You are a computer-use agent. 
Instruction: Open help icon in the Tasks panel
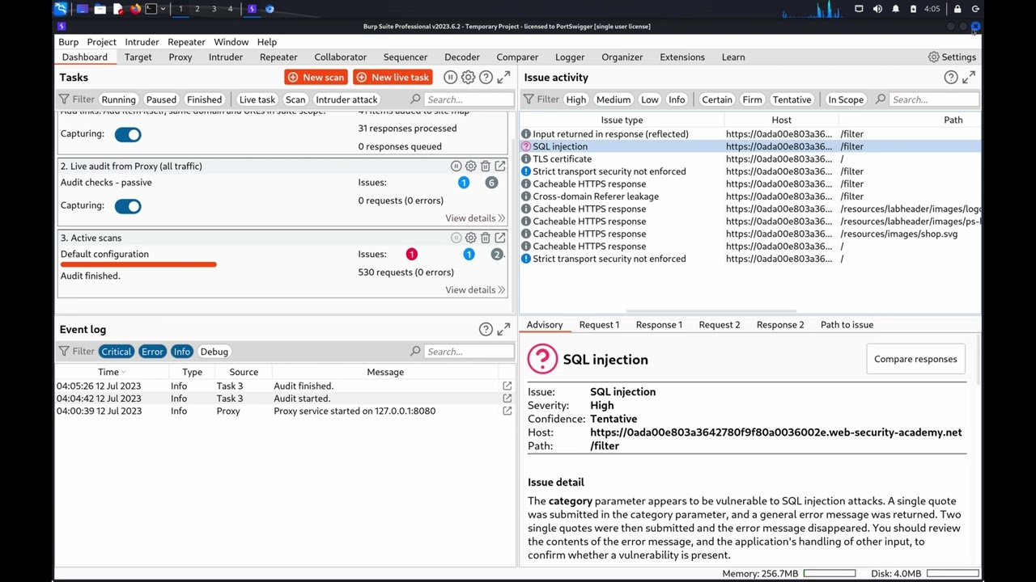[x=486, y=78]
